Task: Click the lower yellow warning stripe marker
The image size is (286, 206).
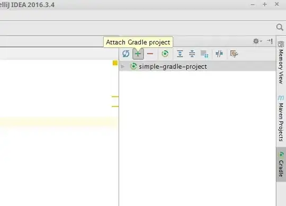Action: point(115,106)
